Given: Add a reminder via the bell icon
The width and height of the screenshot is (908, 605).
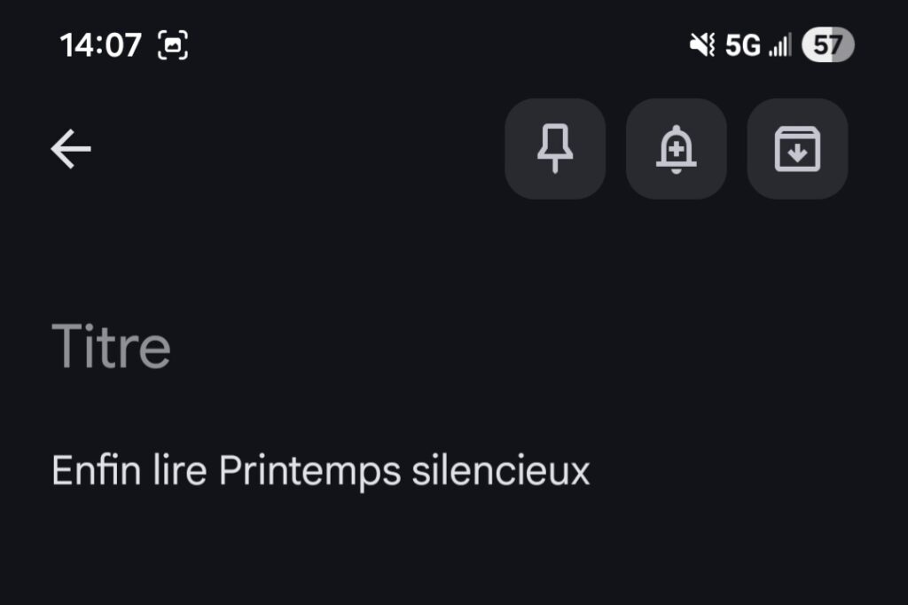Looking at the screenshot, I should point(676,149).
